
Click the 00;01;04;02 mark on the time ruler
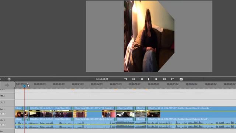coord(173,84)
